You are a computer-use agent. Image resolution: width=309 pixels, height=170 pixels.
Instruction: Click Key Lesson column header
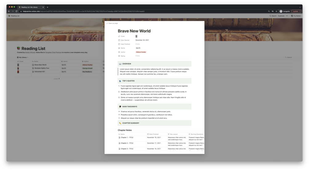[173, 134]
